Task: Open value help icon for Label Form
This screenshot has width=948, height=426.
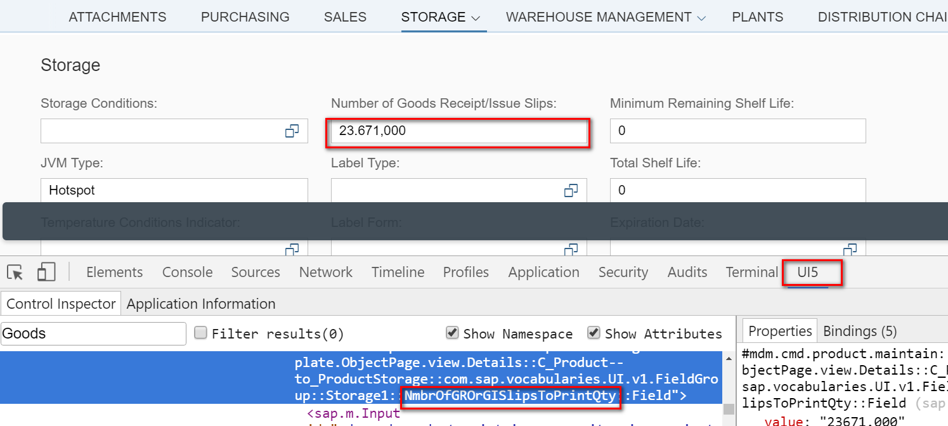Action: pyautogui.click(x=571, y=249)
